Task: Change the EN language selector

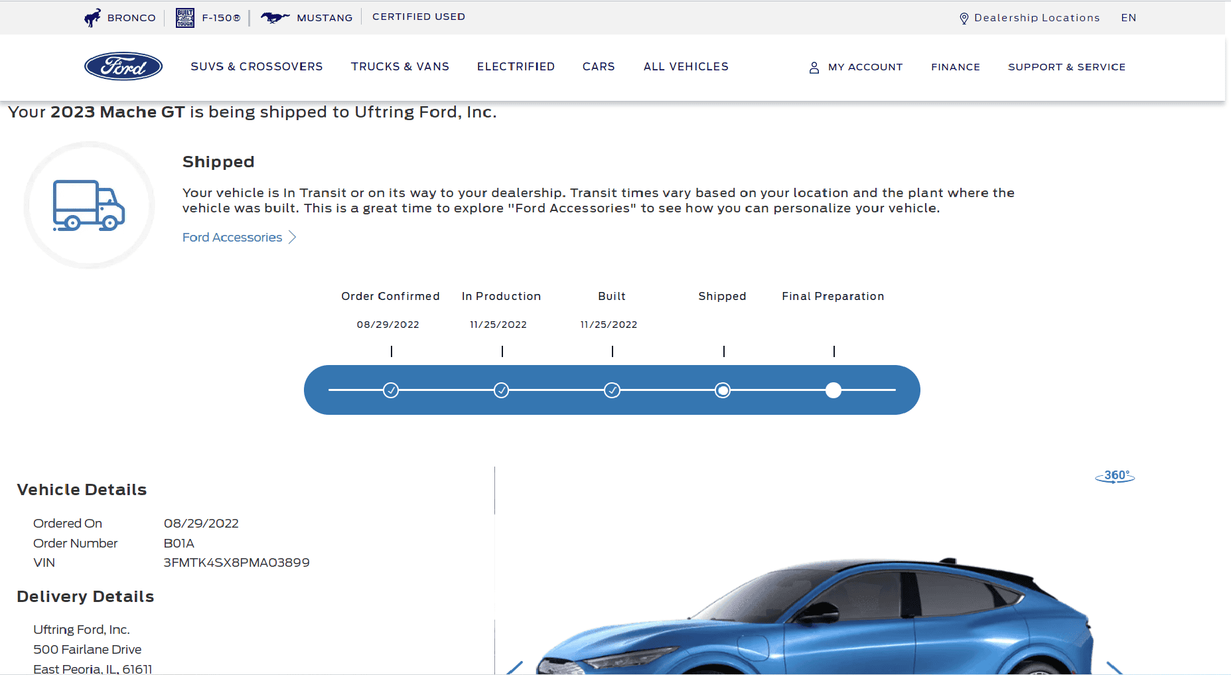Action: coord(1129,18)
